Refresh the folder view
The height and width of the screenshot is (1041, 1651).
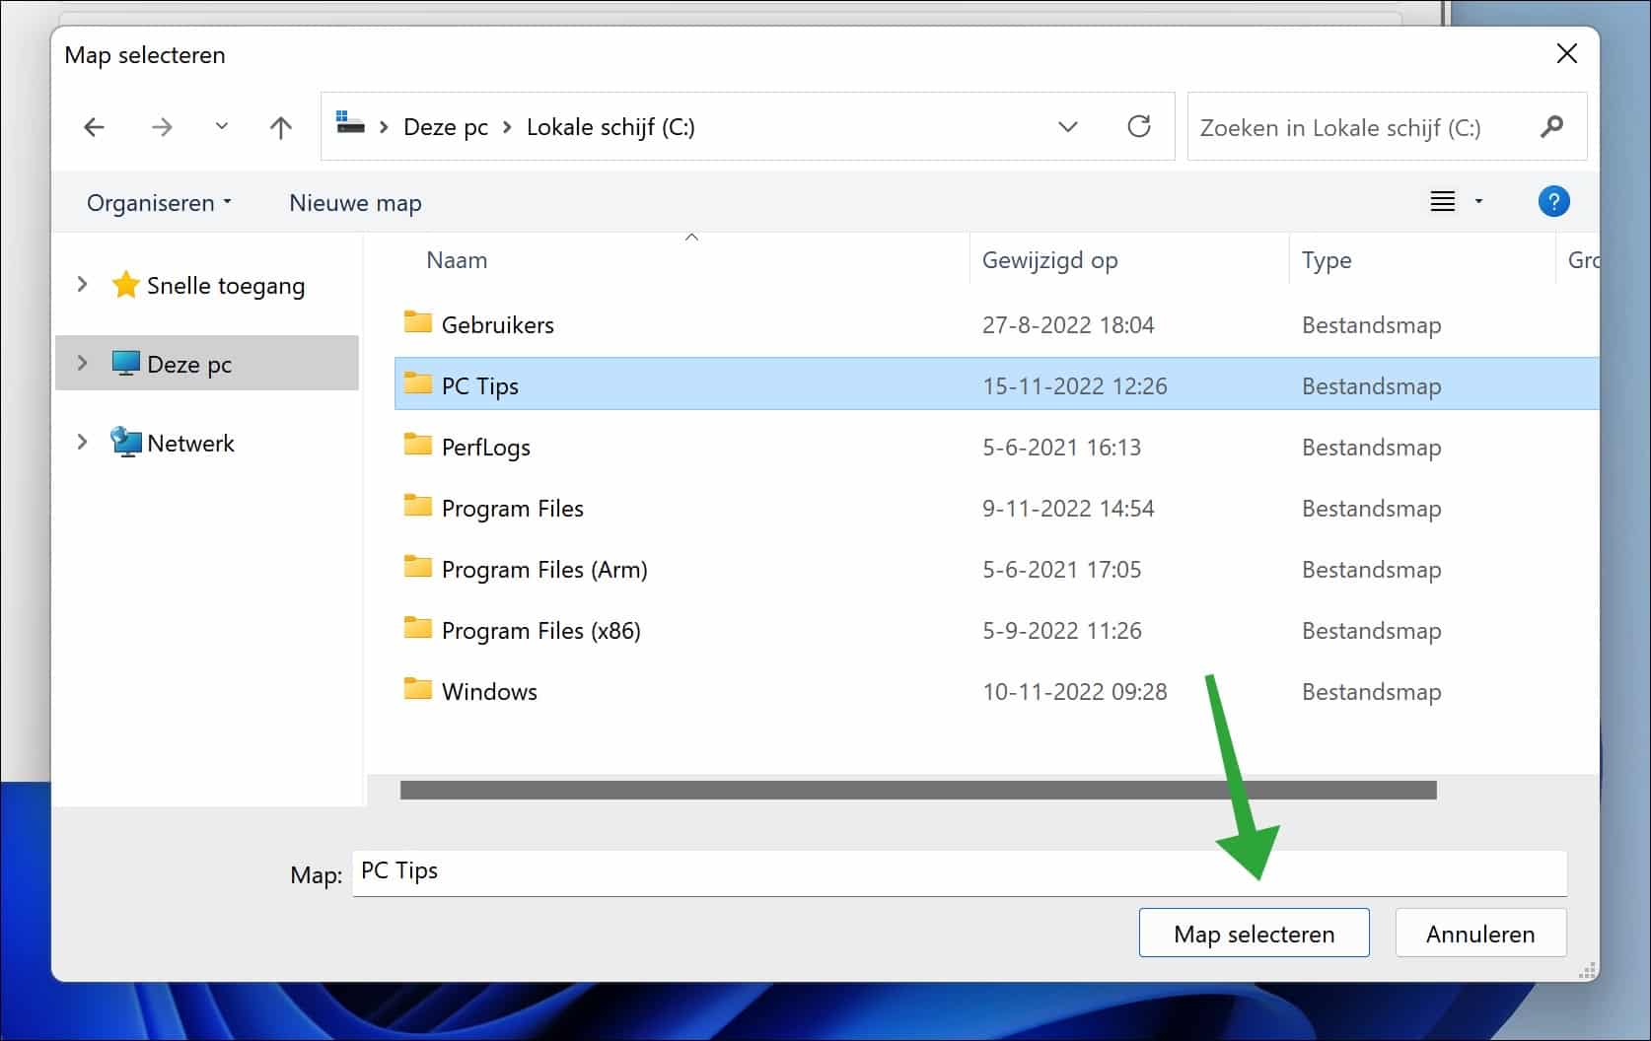tap(1139, 126)
